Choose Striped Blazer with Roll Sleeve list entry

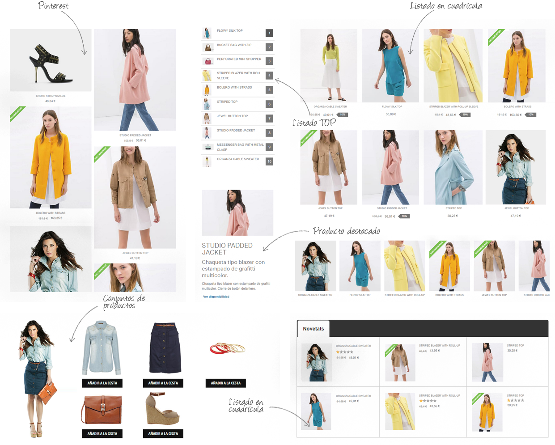click(x=239, y=76)
